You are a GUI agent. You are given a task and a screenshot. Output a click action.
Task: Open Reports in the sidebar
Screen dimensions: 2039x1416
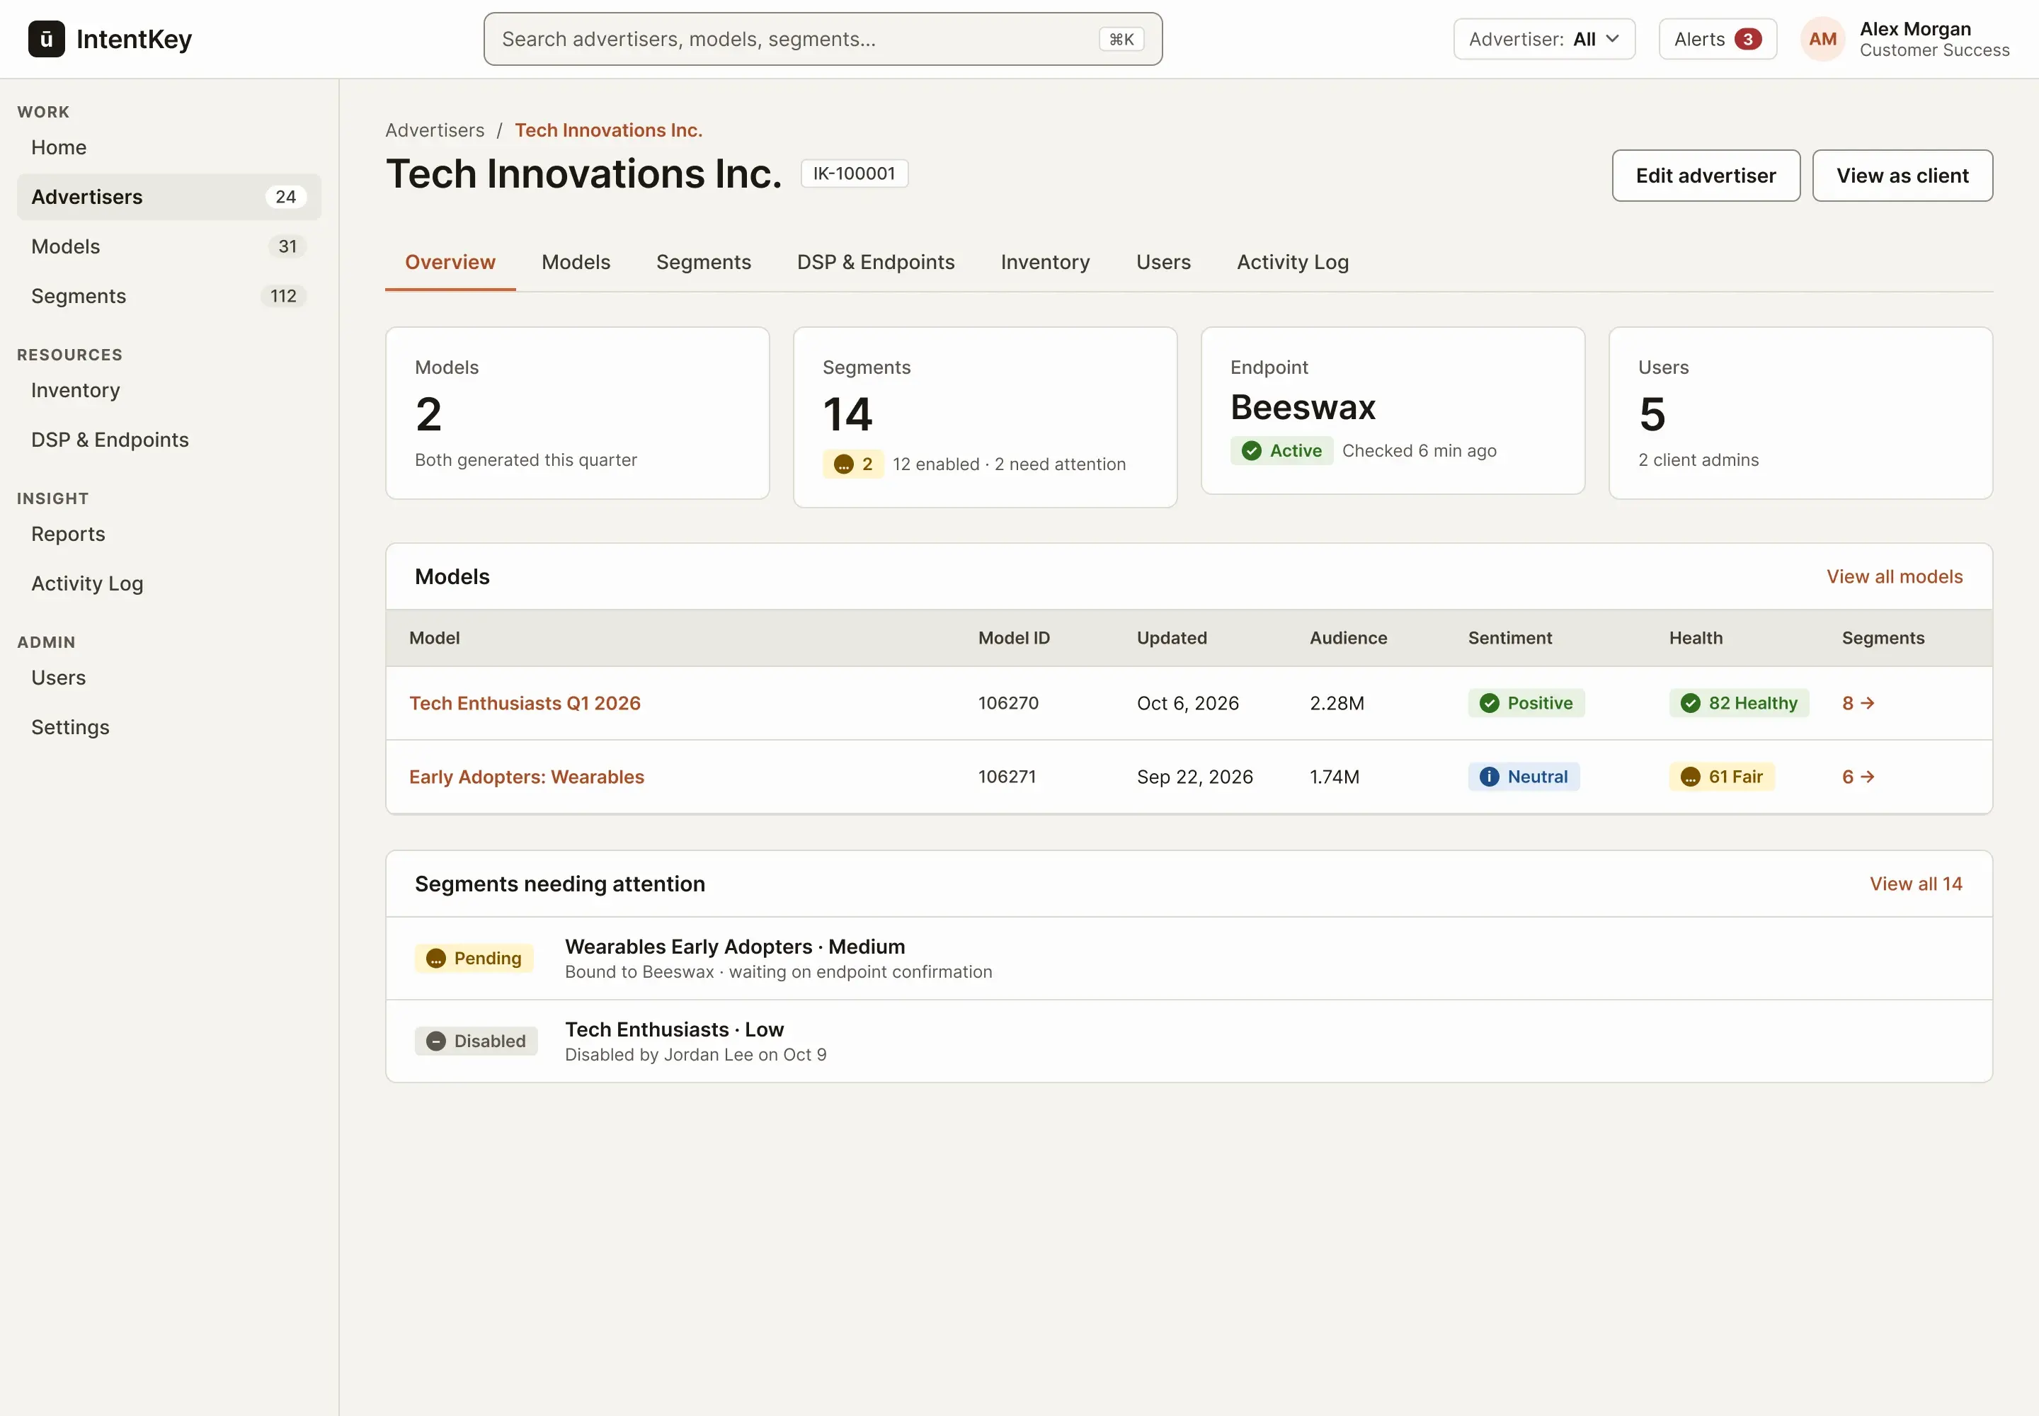pos(169,534)
